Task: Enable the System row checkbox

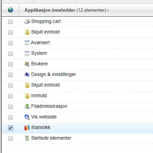Action: tap(10, 53)
